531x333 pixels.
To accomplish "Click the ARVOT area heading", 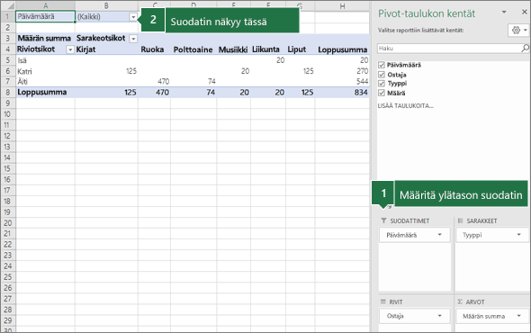I will 475,301.
